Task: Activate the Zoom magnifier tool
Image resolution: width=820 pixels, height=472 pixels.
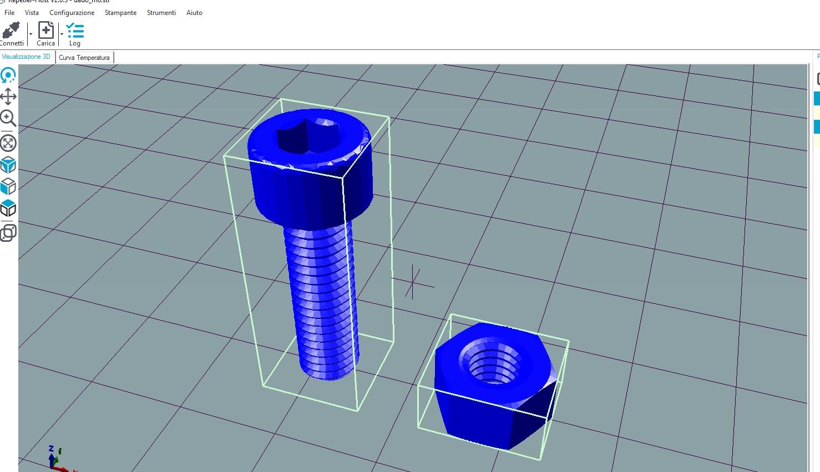Action: 8,118
